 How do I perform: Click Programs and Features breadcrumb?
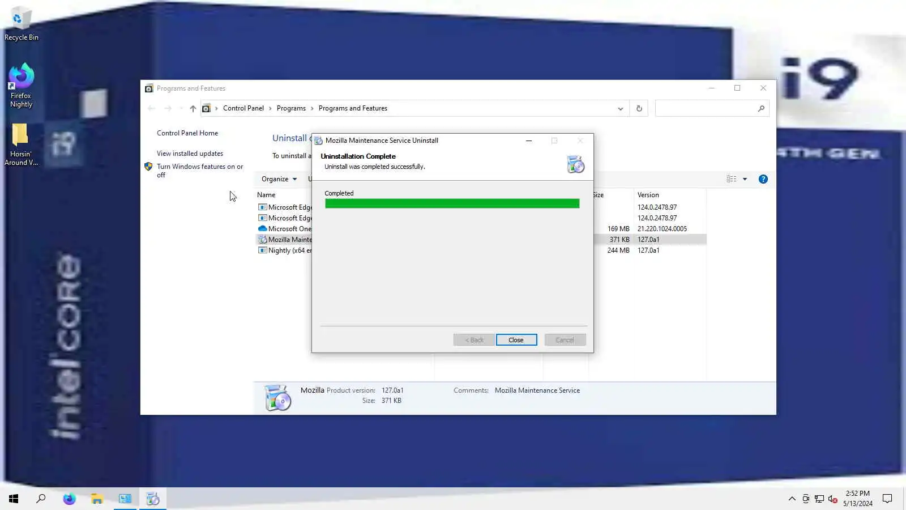tap(353, 108)
